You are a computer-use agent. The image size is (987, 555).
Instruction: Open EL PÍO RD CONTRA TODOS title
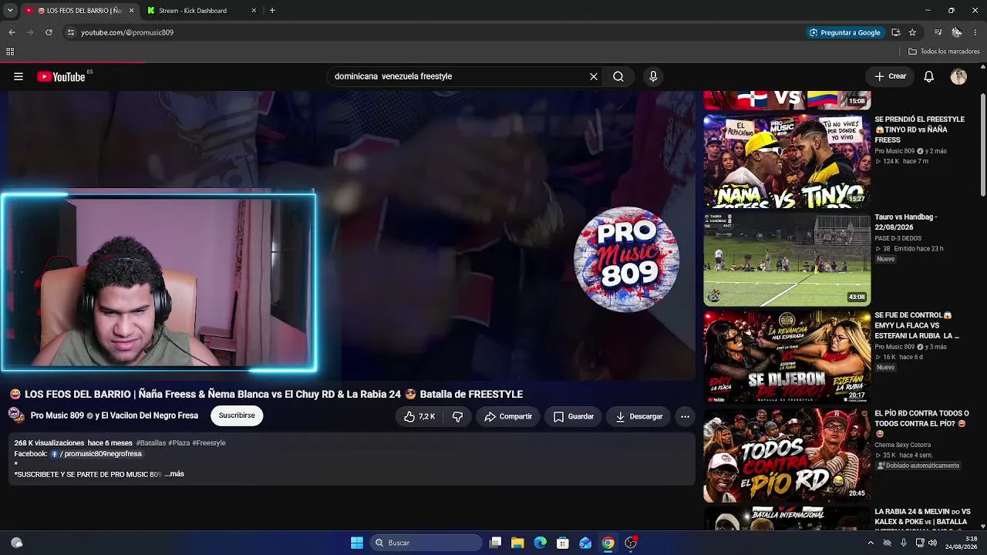tap(921, 423)
